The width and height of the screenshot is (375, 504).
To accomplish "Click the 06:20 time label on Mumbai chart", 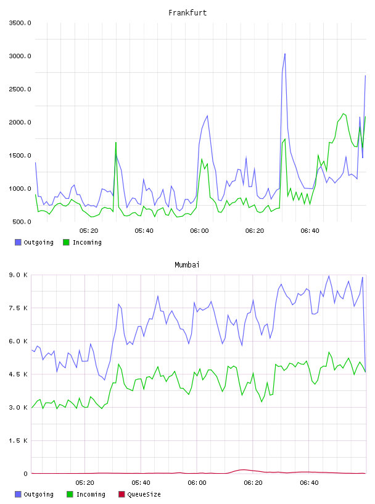I will 253,483.
